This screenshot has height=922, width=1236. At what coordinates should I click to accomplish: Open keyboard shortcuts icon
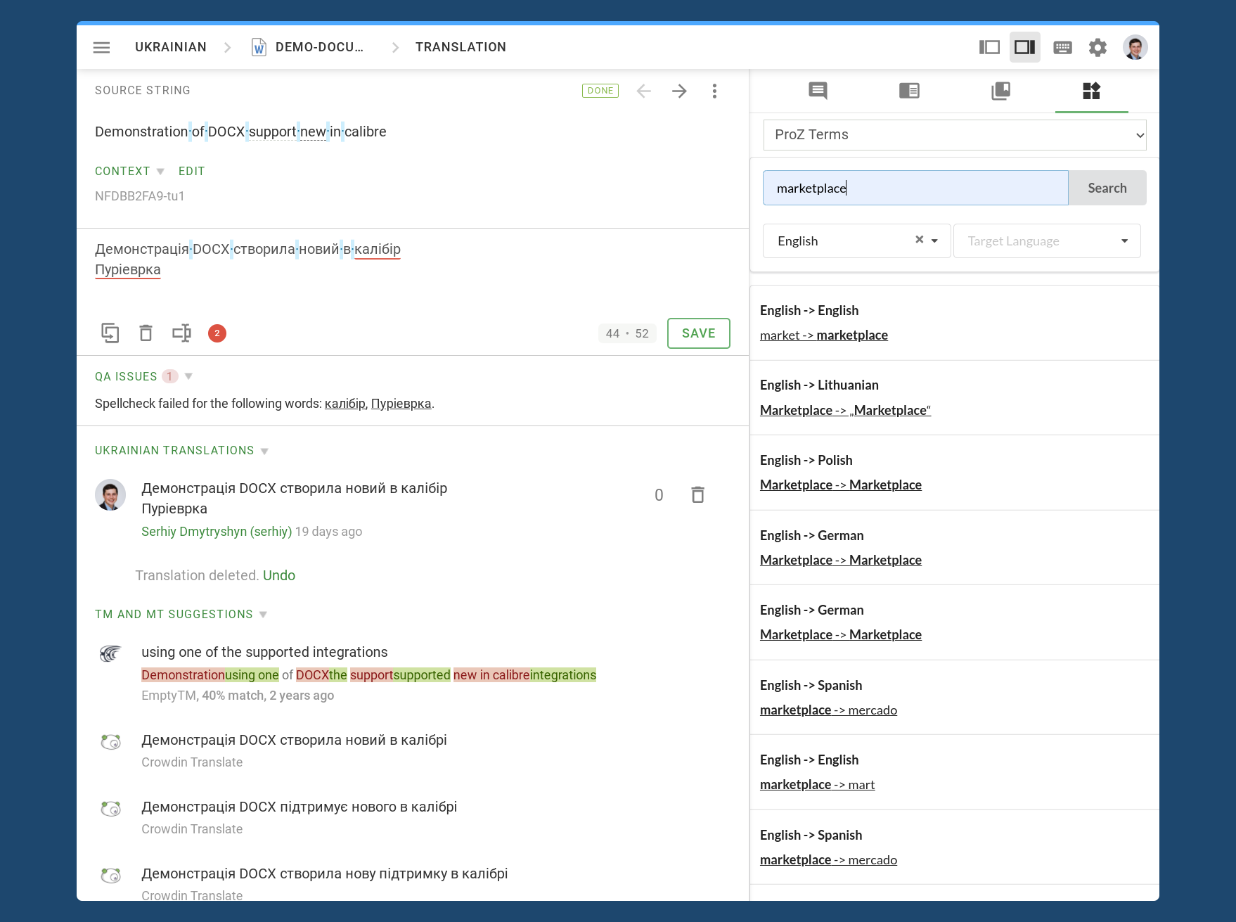point(1062,47)
